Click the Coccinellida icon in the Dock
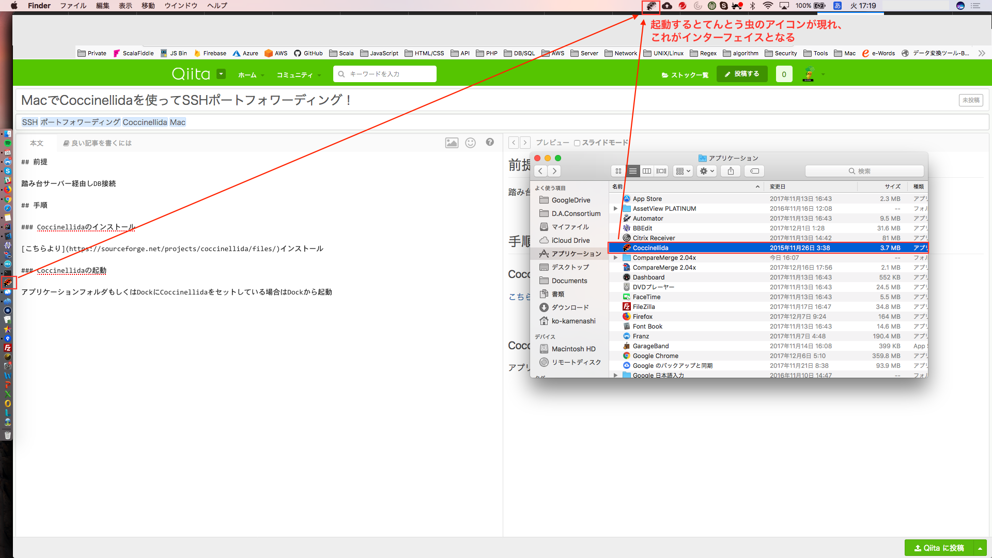Image resolution: width=992 pixels, height=558 pixels. pos(8,283)
